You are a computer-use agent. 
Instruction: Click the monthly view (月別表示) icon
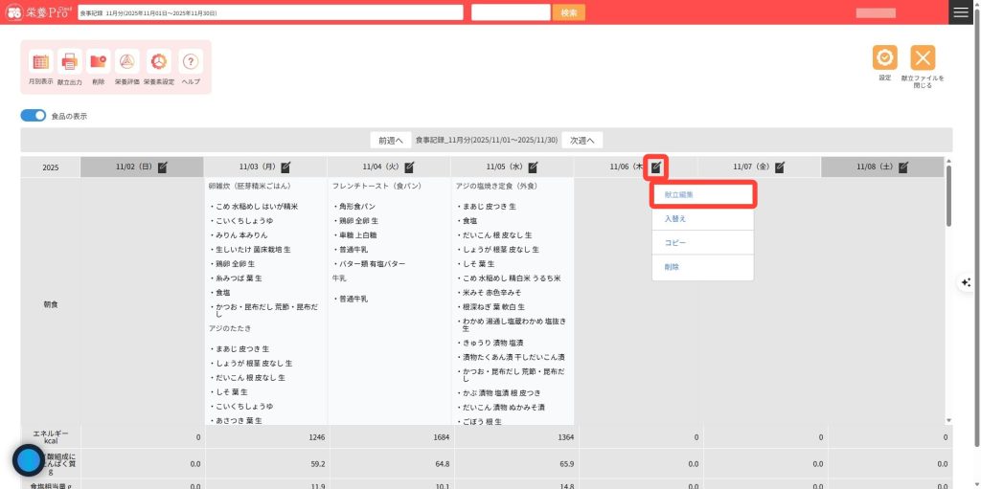click(40, 62)
